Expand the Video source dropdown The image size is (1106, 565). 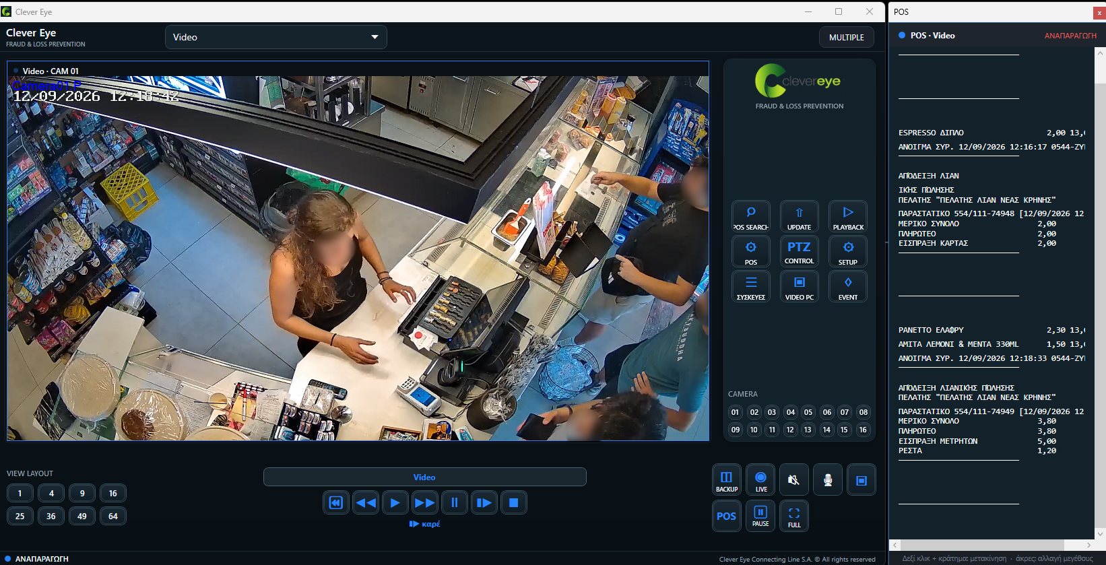pyautogui.click(x=276, y=37)
